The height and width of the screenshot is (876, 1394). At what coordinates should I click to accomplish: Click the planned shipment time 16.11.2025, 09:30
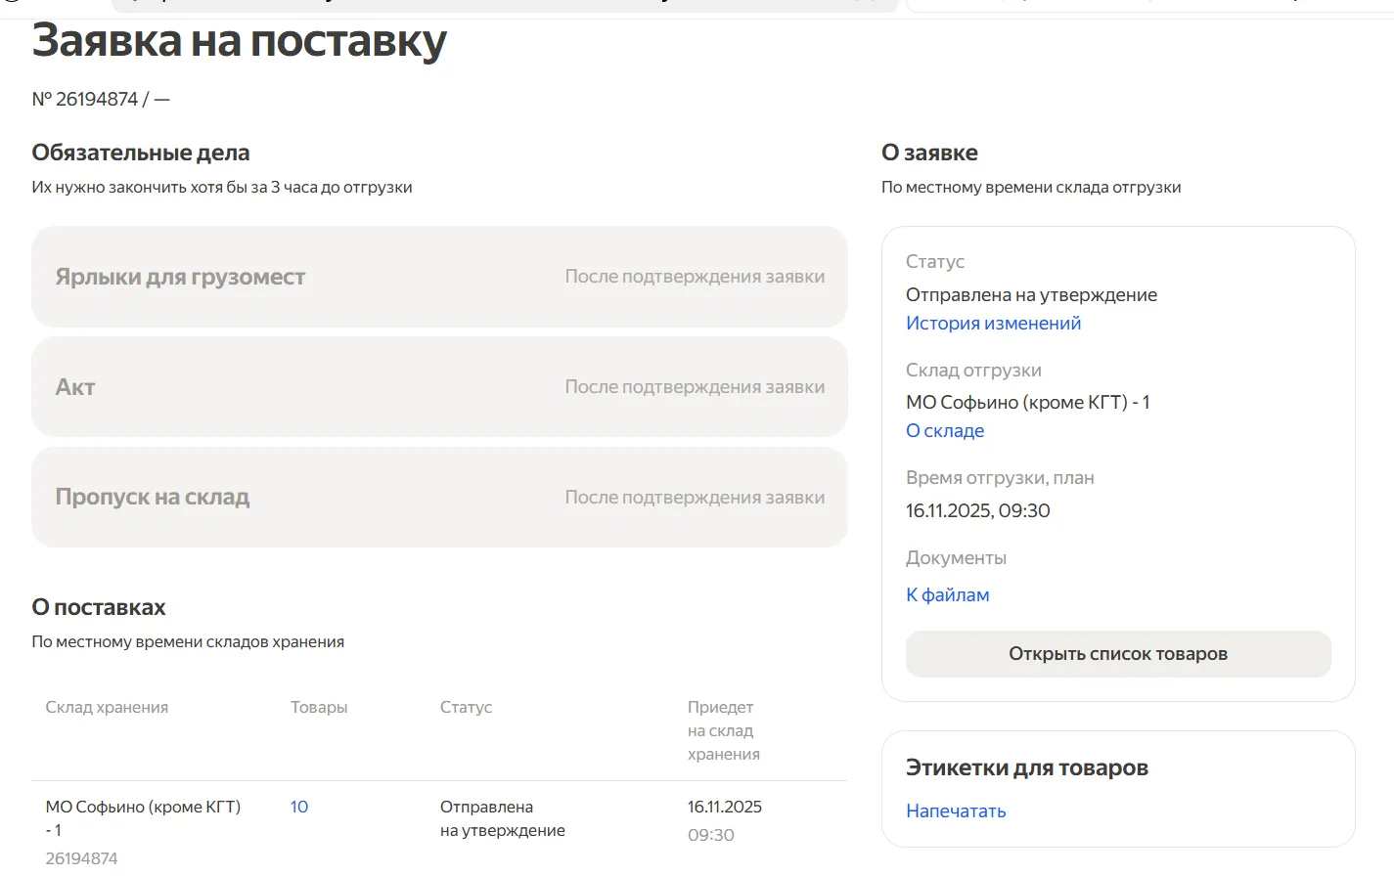pos(977,511)
